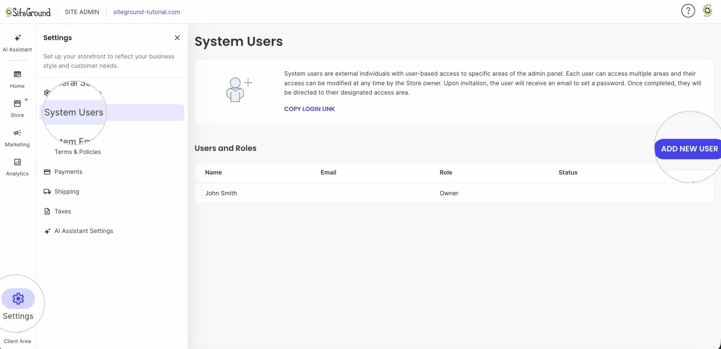Click the Email column header
721x349 pixels.
(329, 173)
